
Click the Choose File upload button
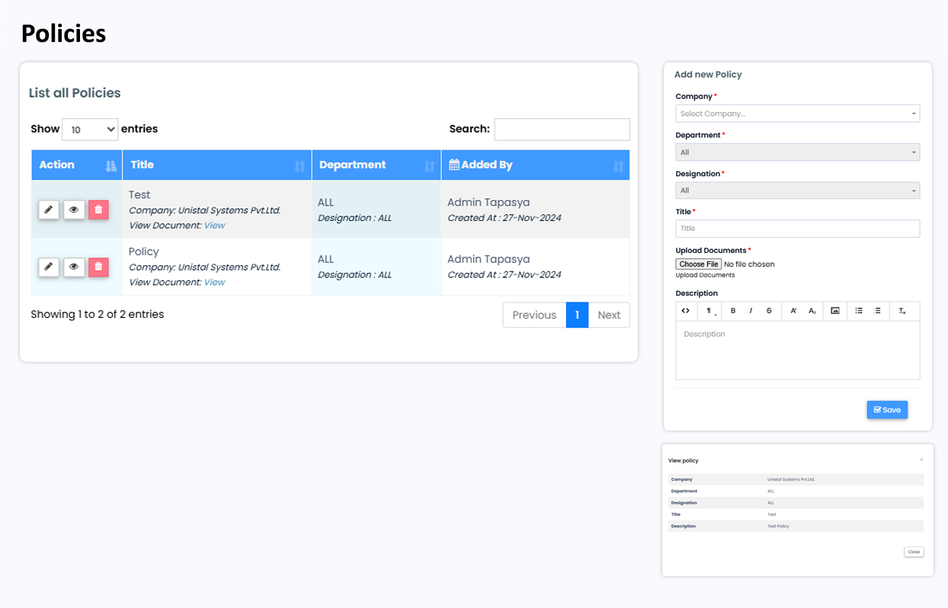(698, 264)
